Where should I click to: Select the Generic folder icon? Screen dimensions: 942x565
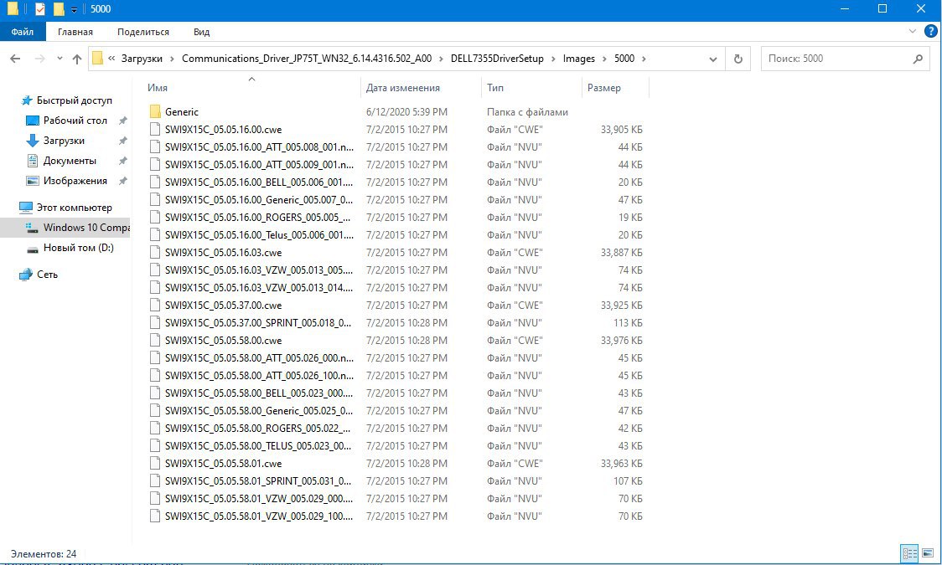[155, 111]
